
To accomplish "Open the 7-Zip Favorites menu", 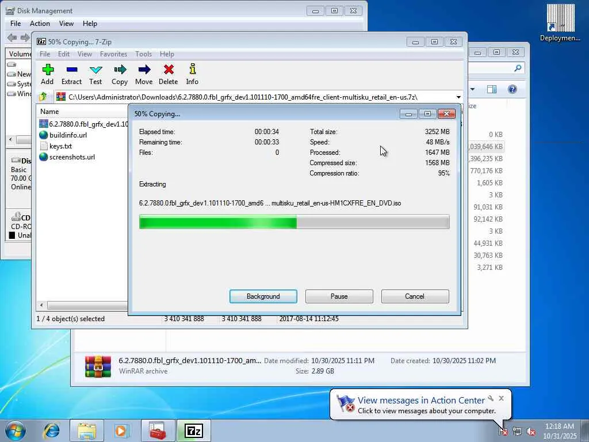I will click(113, 54).
